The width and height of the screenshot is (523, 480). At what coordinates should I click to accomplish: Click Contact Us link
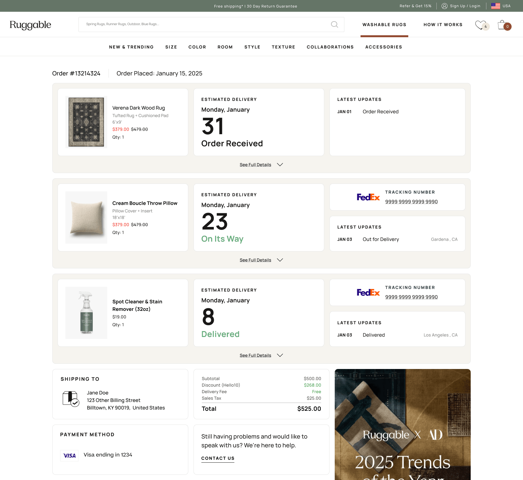click(x=218, y=458)
